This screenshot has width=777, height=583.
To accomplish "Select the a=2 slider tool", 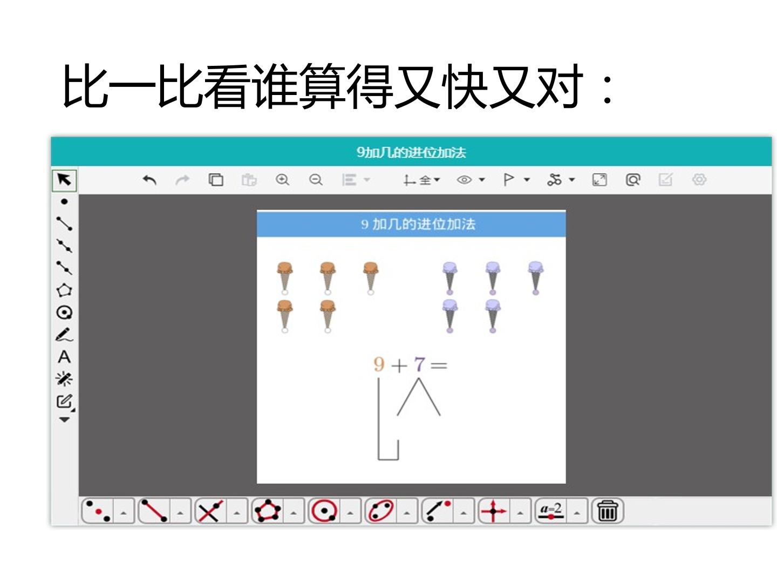I will coord(550,511).
